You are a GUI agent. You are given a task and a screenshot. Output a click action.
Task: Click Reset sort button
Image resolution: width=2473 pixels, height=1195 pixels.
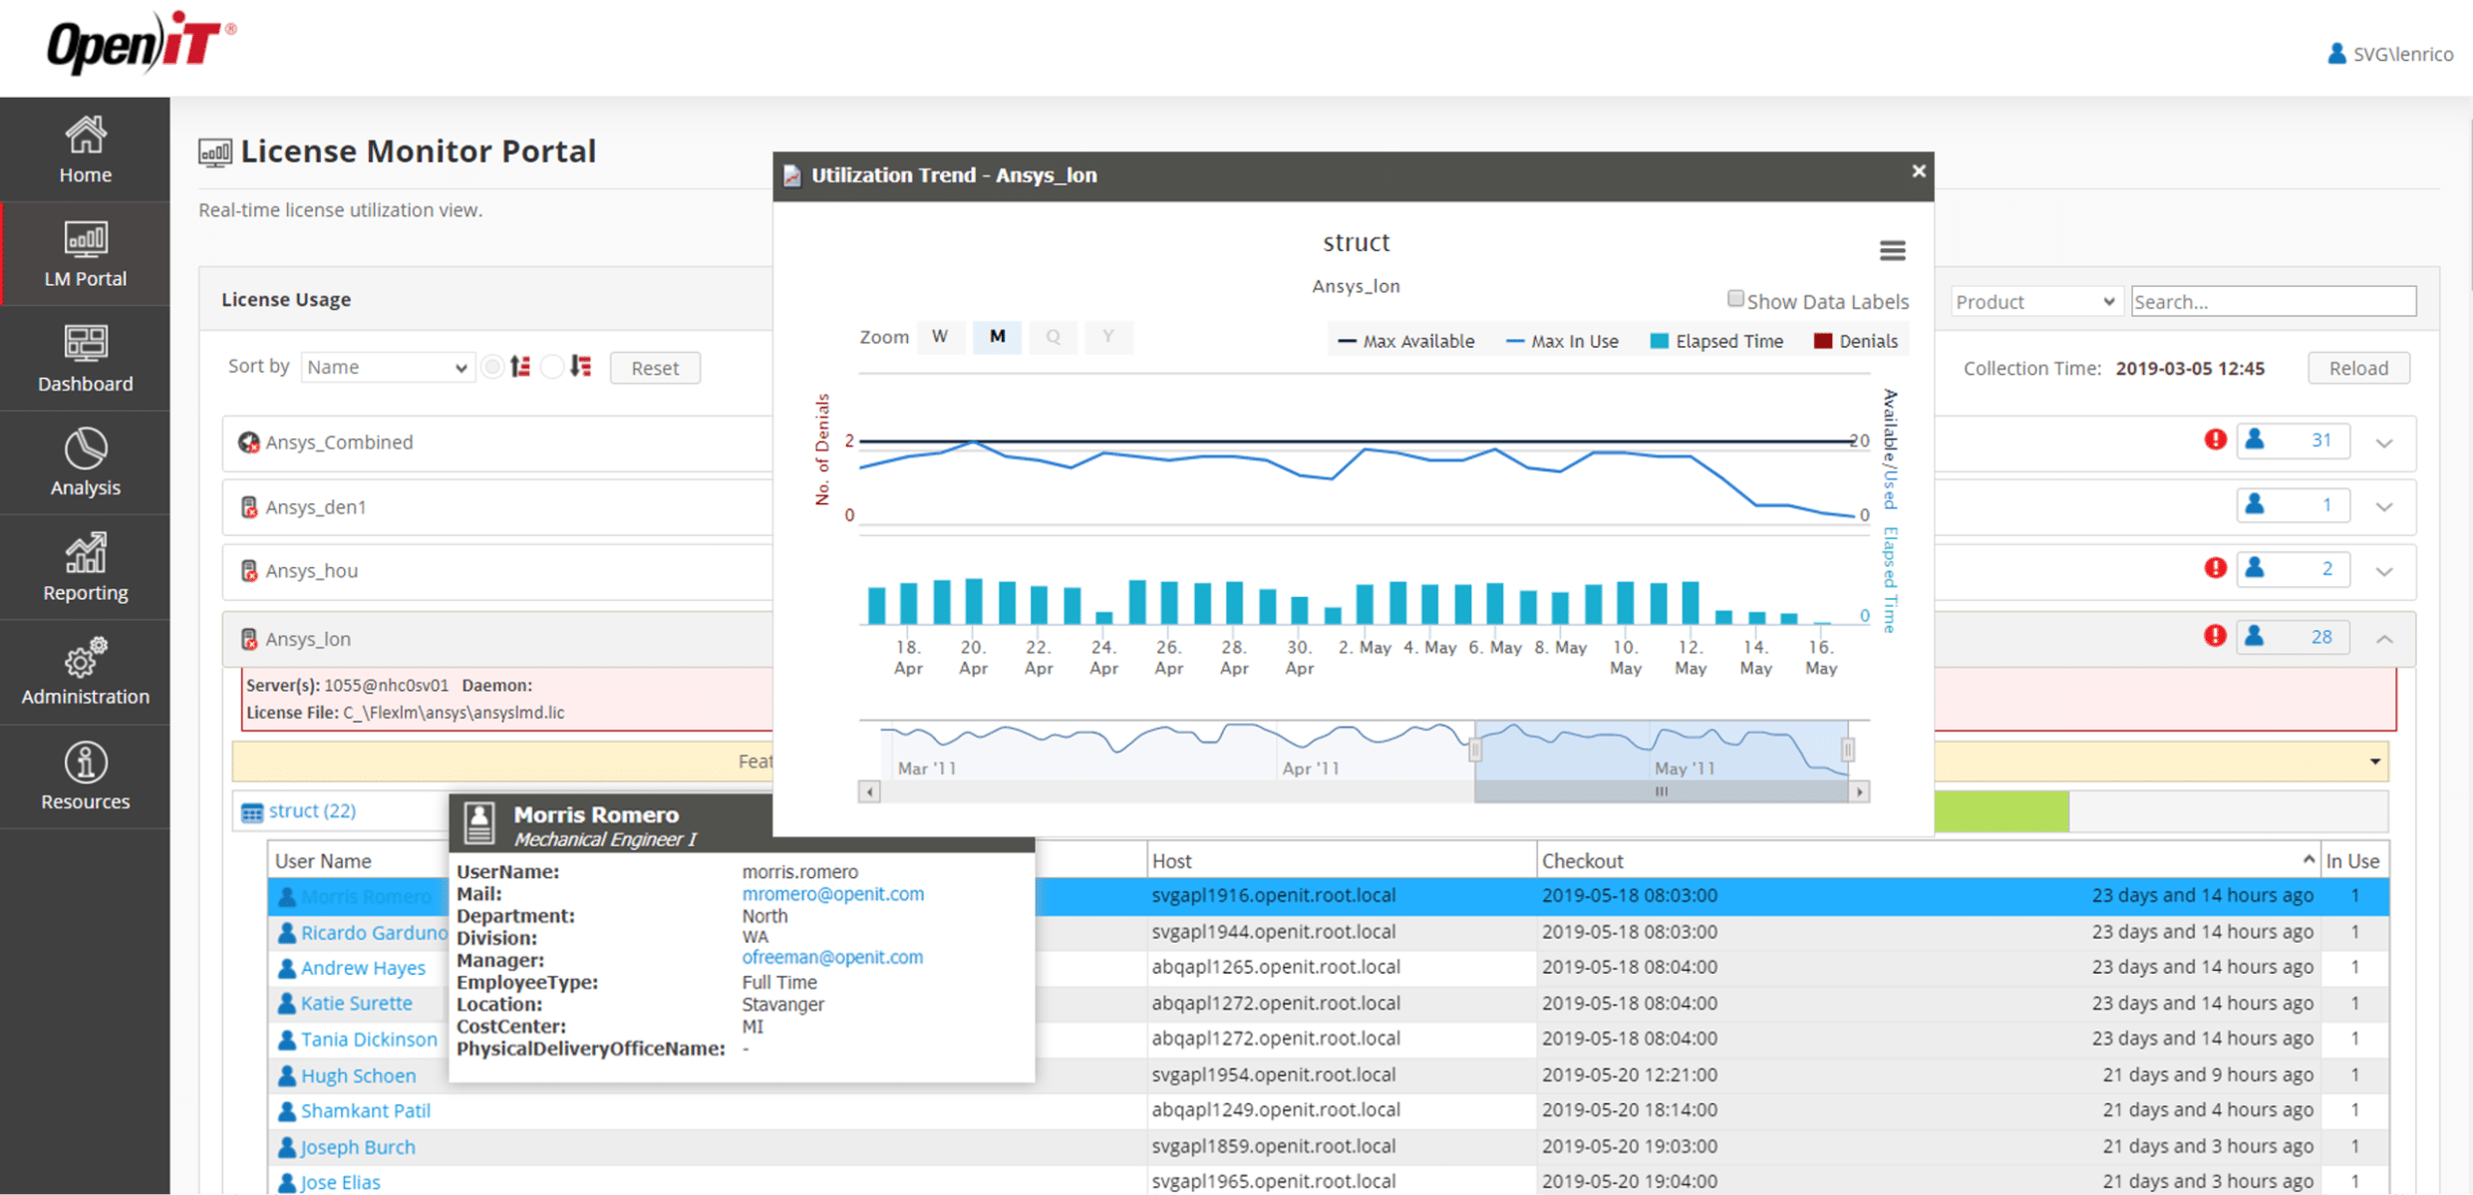(x=655, y=368)
